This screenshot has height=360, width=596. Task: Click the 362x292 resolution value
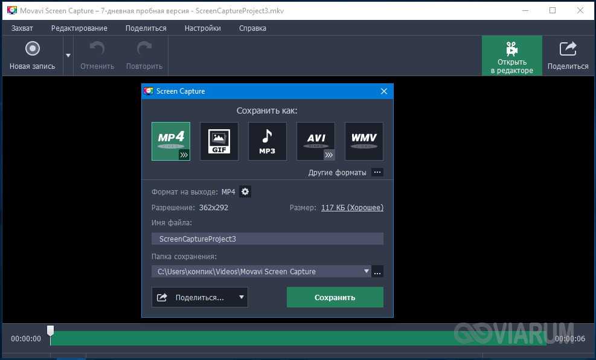[214, 208]
